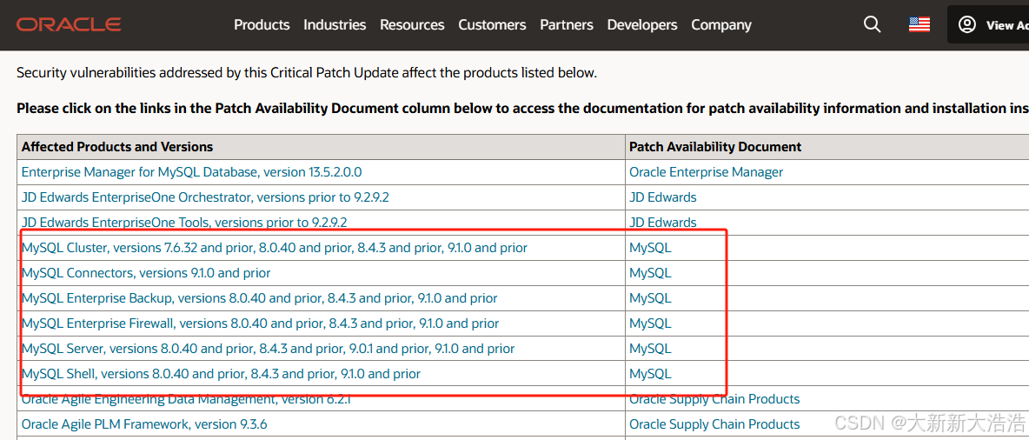Open the Industries menu
Image resolution: width=1029 pixels, height=440 pixels.
(x=335, y=25)
